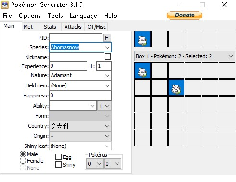Switch to the OT/Misc tab
This screenshot has height=182, width=236.
coord(96,27)
